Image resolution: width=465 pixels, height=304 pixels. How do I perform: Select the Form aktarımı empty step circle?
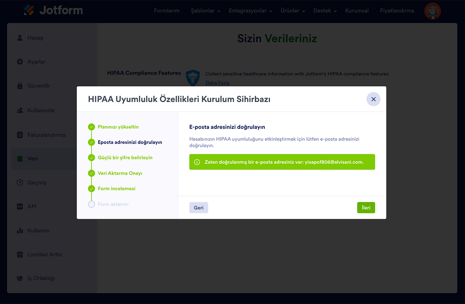(x=91, y=204)
